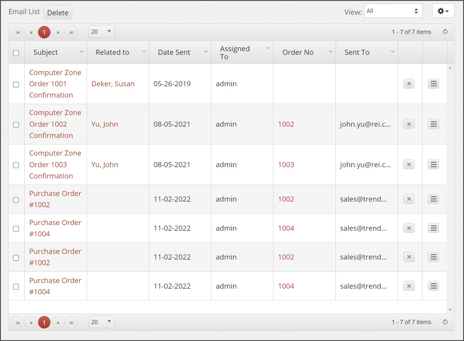464x341 pixels.
Task: Open the gear settings menu
Action: (443, 11)
